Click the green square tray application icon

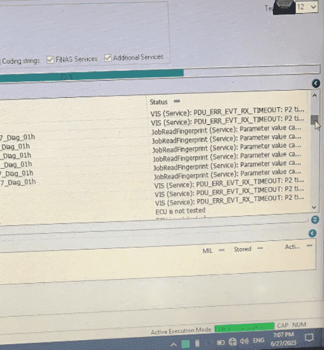point(185,344)
